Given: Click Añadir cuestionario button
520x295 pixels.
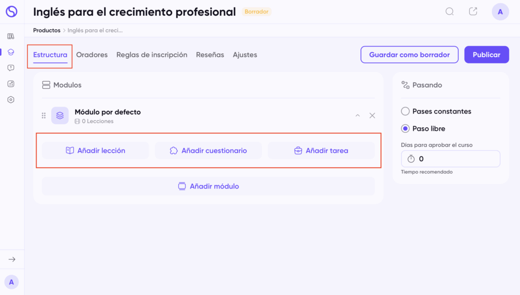Looking at the screenshot, I should pos(208,151).
